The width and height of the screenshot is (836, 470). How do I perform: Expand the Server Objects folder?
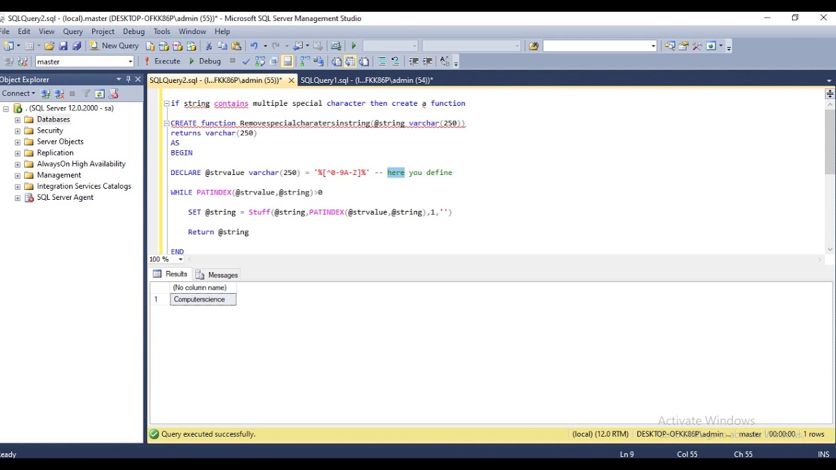pyautogui.click(x=18, y=142)
